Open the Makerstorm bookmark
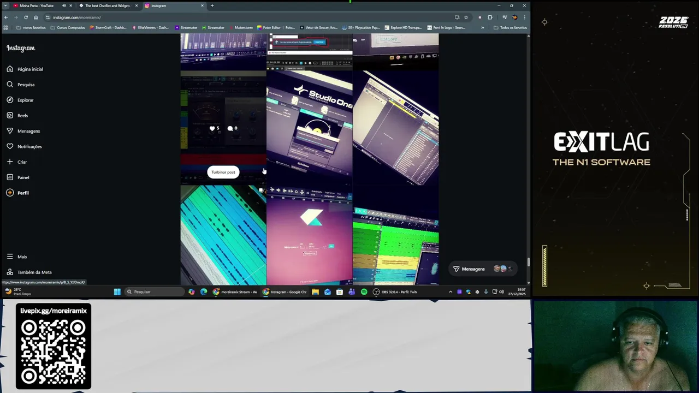This screenshot has width=699, height=393. click(240, 27)
